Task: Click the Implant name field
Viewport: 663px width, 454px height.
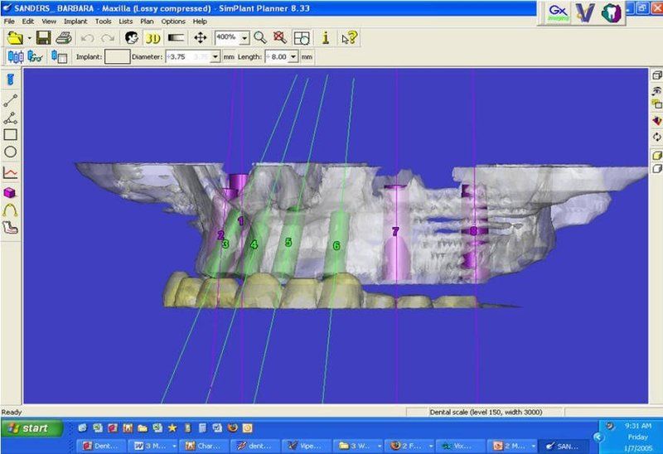Action: (x=117, y=56)
